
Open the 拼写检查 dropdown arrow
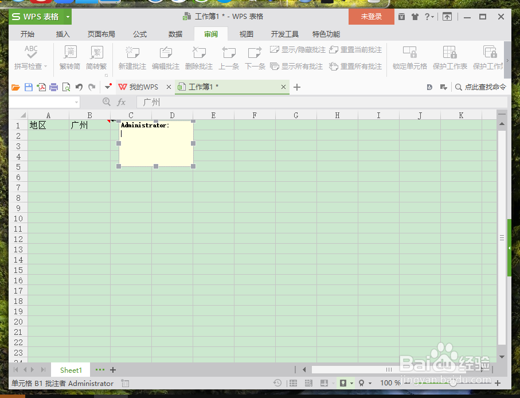click(46, 65)
